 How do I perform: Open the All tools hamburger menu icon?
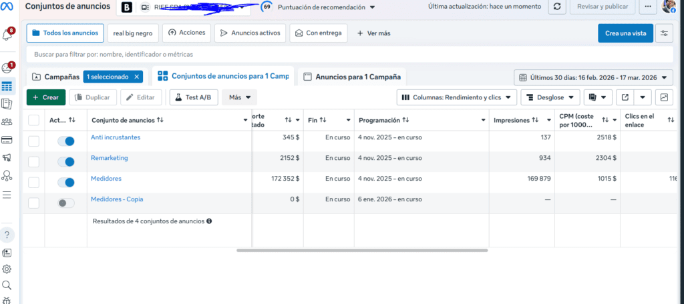(x=7, y=194)
